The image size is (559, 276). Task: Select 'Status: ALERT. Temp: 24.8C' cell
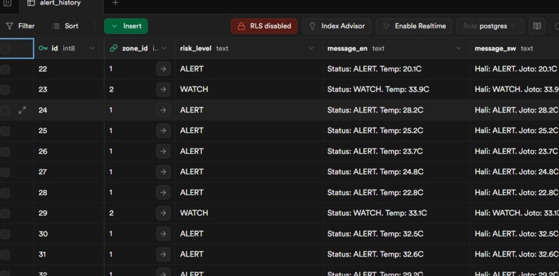[397, 172]
